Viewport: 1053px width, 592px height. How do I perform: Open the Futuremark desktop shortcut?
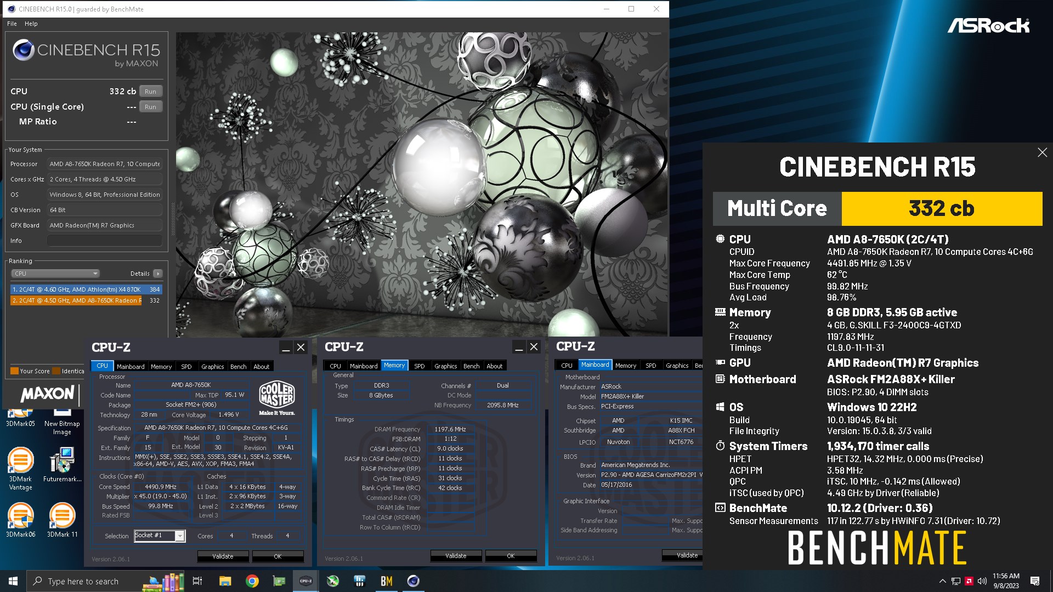click(62, 465)
